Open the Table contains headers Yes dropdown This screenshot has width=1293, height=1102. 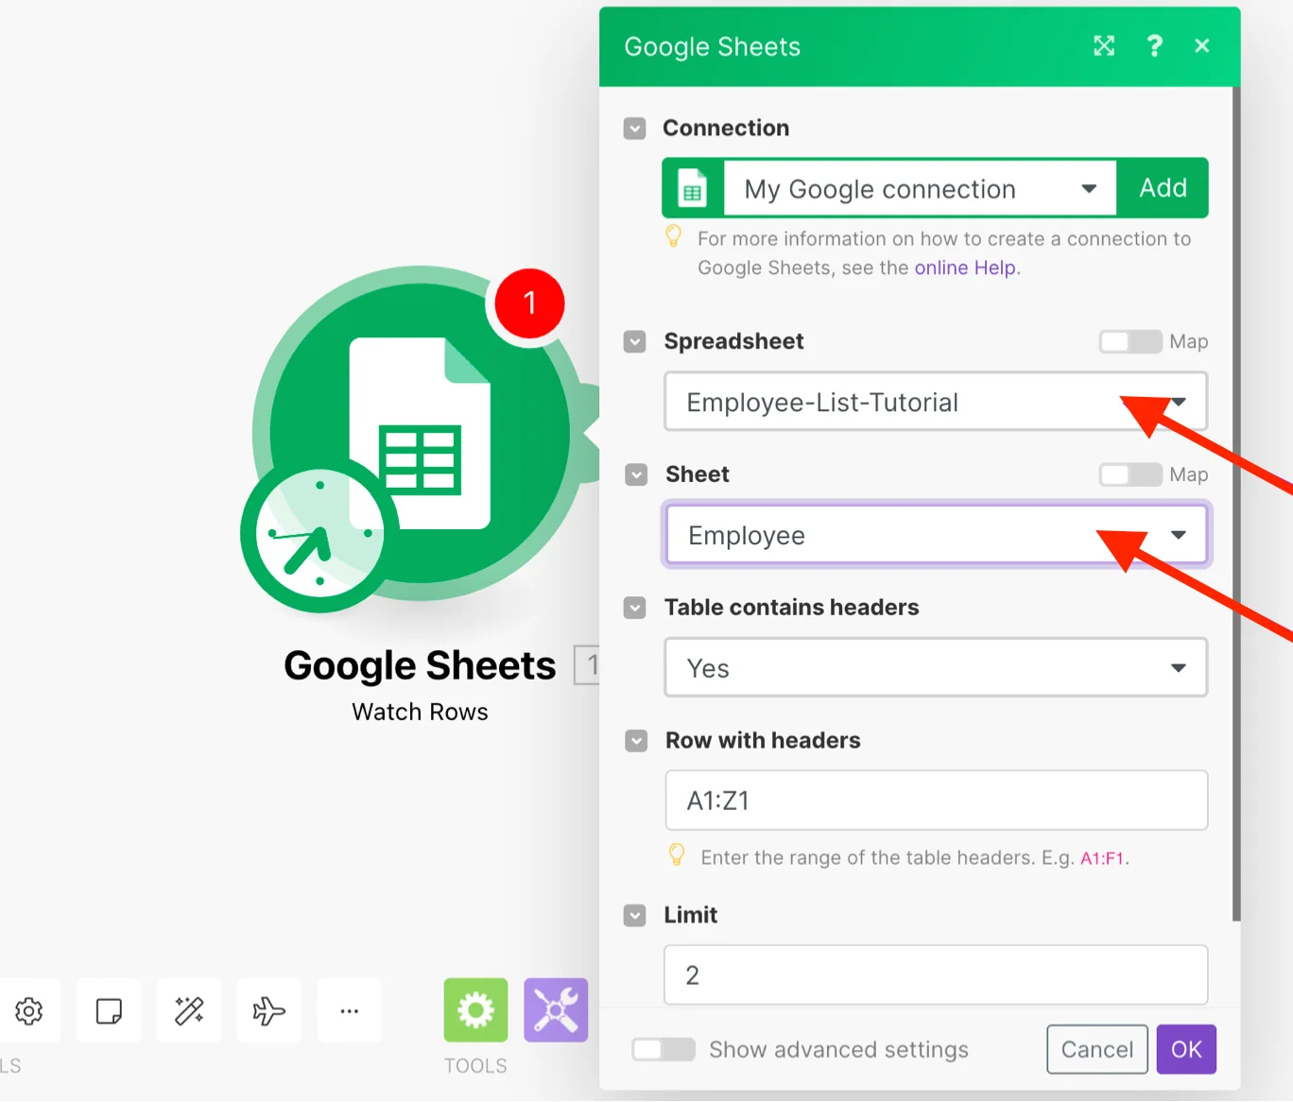click(936, 667)
